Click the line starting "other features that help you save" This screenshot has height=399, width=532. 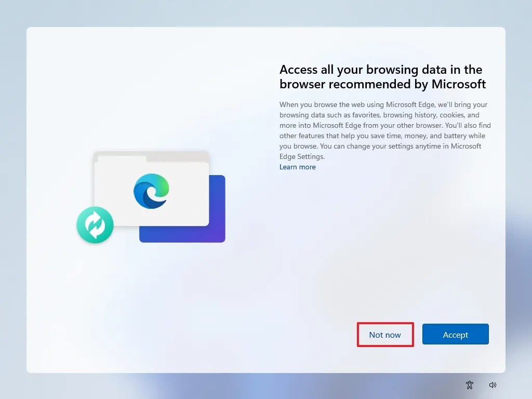click(382, 136)
